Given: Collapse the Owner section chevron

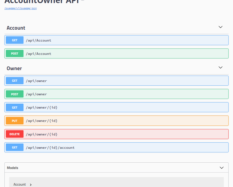Looking at the screenshot, I should [x=221, y=68].
